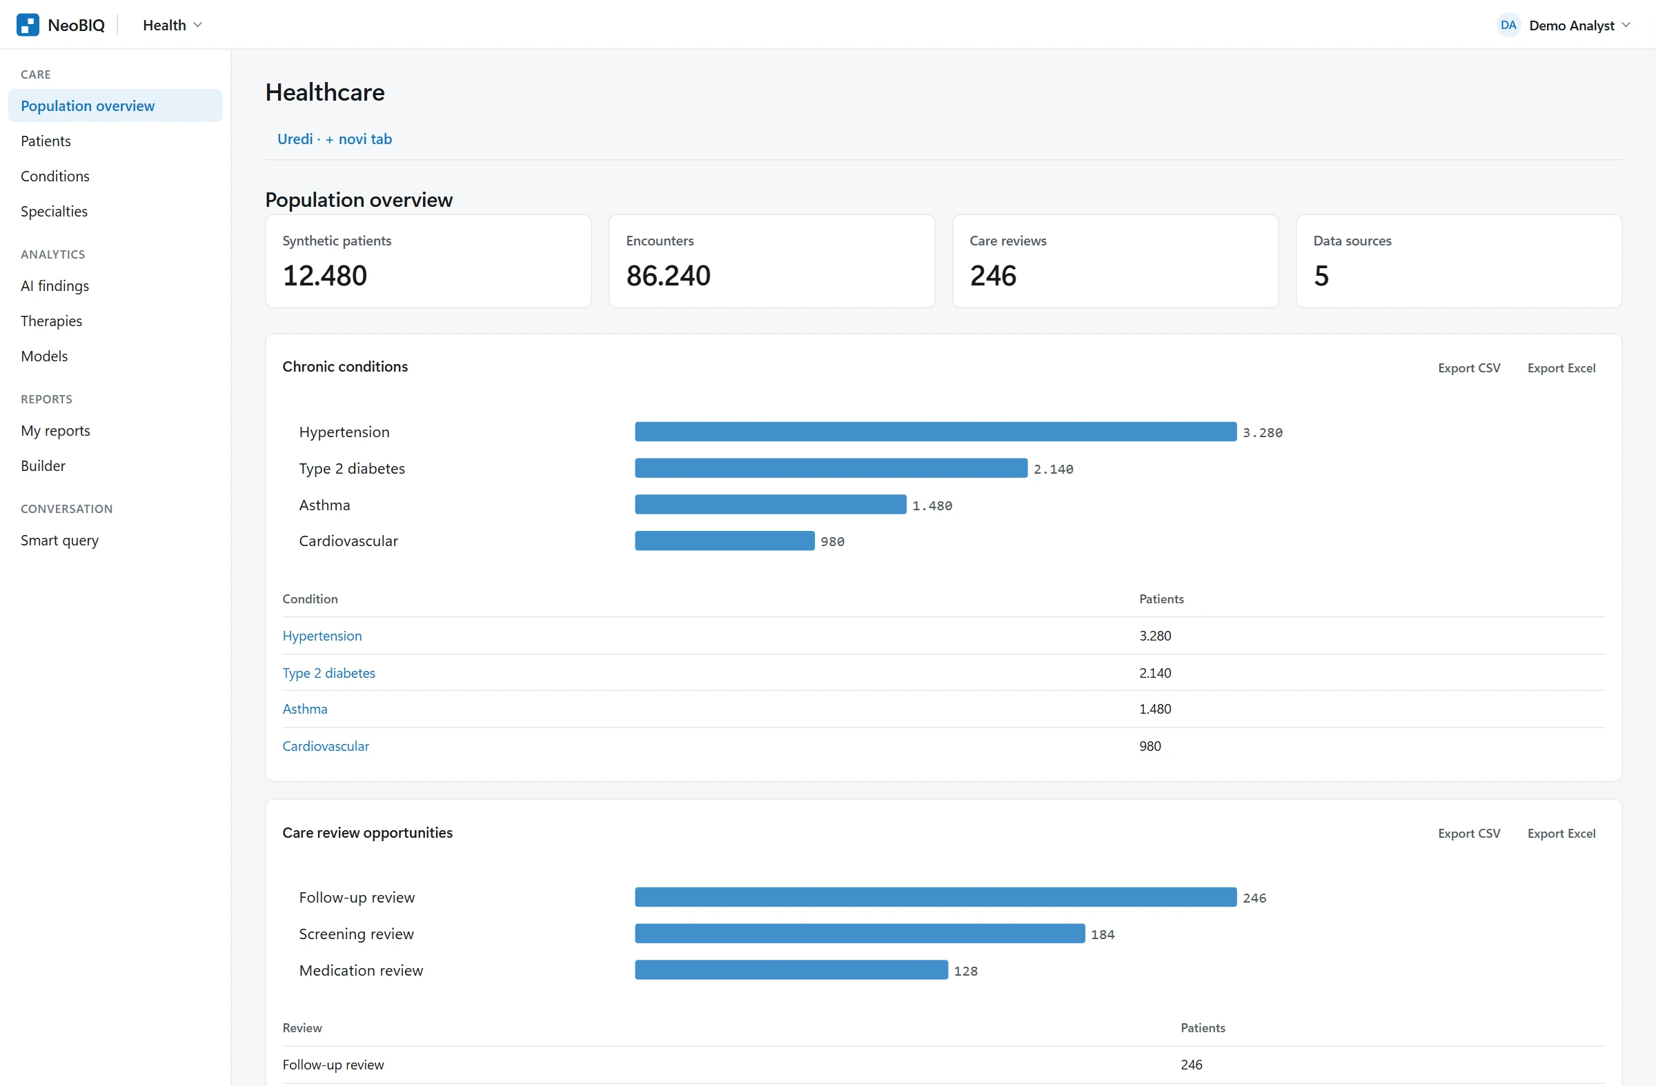Open the Asthma link in the table
Viewport: 1656px width, 1086px height.
tap(305, 708)
